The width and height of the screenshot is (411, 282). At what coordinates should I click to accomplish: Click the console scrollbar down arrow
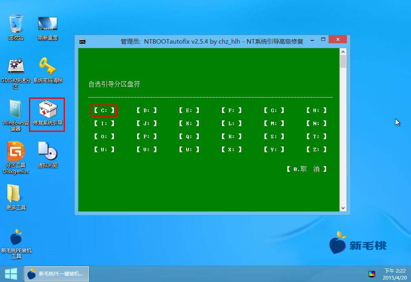coord(343,208)
